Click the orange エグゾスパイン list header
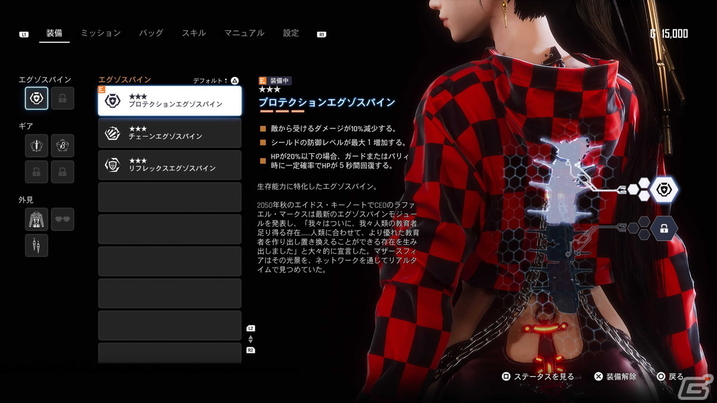717x403 pixels. pyautogui.click(x=124, y=79)
